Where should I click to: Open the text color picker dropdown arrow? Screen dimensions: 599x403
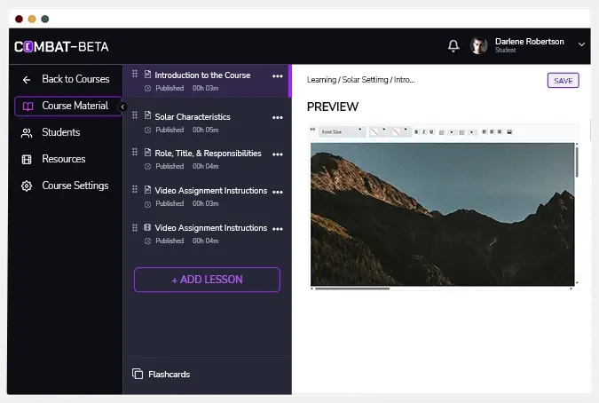[383, 130]
